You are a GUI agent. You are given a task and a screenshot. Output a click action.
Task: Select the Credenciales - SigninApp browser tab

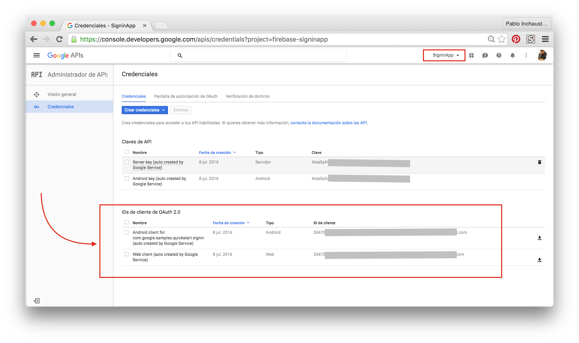coord(105,25)
